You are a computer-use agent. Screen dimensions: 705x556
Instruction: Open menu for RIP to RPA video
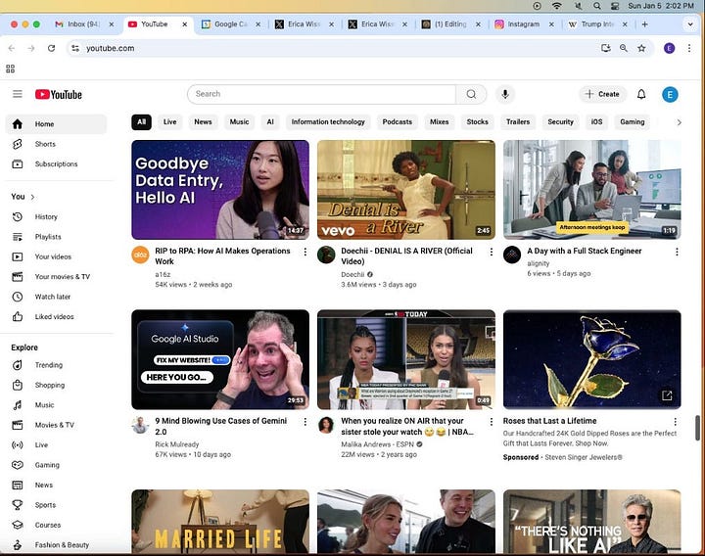click(305, 252)
